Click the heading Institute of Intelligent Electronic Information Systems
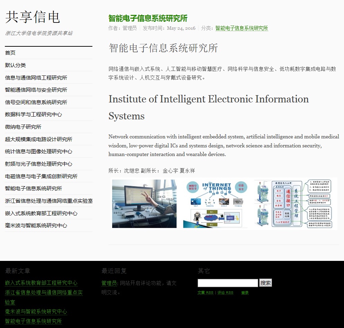 point(209,108)
